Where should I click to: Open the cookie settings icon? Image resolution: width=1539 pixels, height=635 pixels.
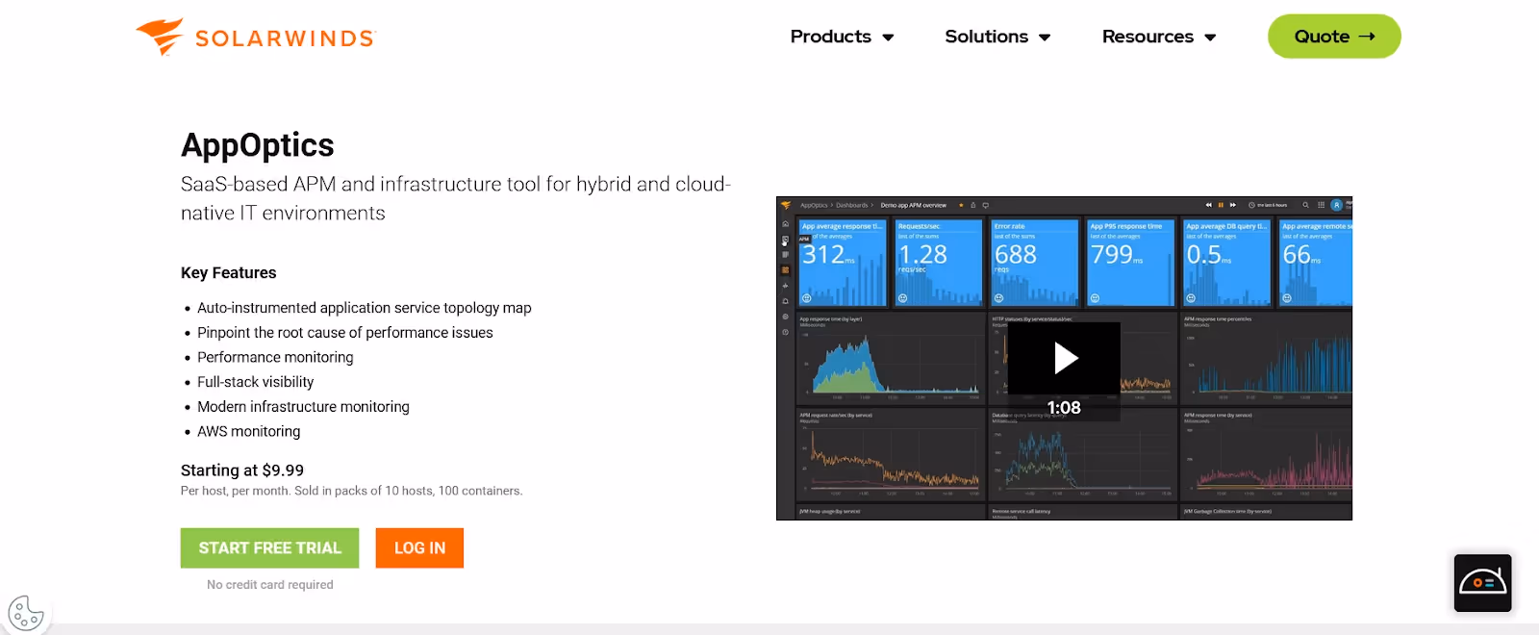[x=26, y=613]
